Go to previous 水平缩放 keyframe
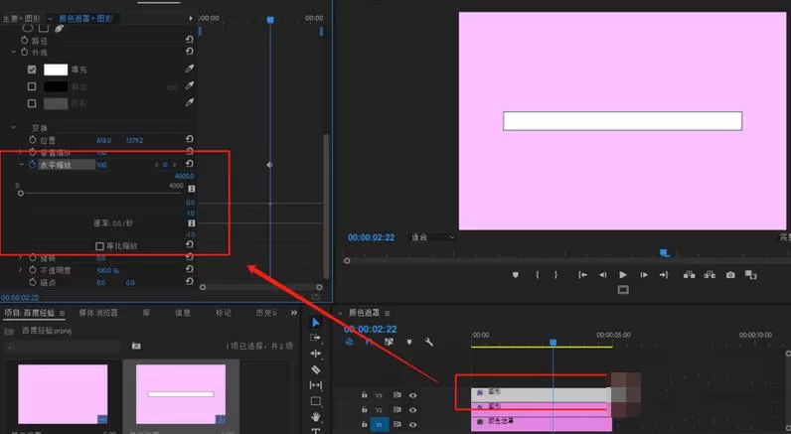The height and width of the screenshot is (434, 791). point(156,165)
